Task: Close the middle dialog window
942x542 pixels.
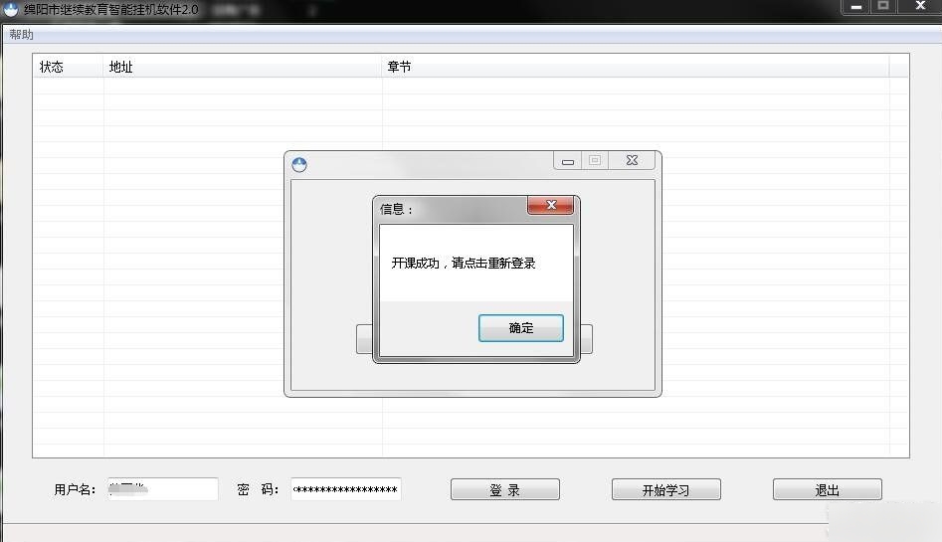Action: pyautogui.click(x=632, y=160)
